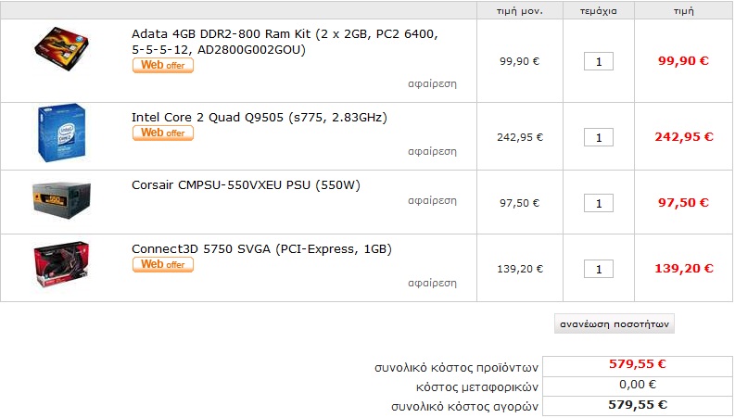
Task: Click the Web offer badge under Adata RAM
Action: pos(162,66)
